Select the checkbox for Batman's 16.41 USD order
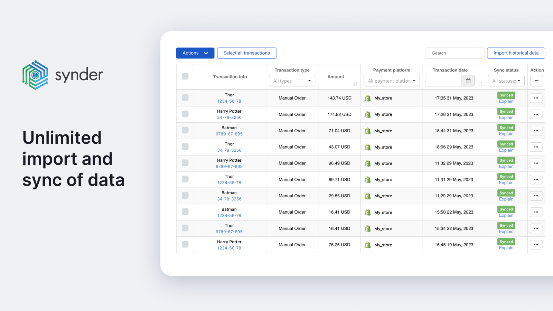This screenshot has width=553, height=311. click(x=185, y=212)
